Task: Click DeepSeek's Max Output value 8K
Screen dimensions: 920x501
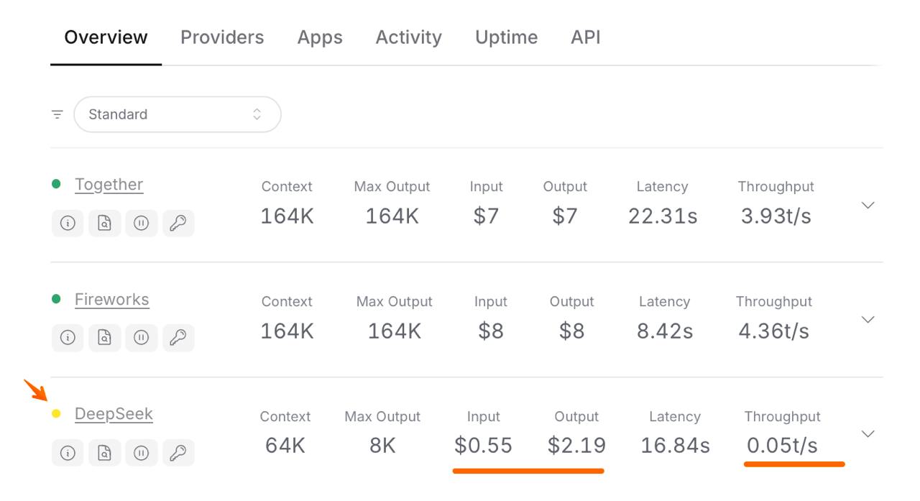Action: click(382, 446)
